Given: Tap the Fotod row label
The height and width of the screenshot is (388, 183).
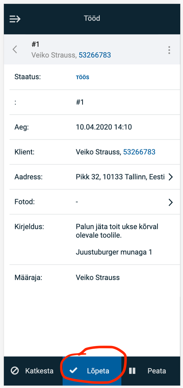Looking at the screenshot, I should click(x=25, y=202).
